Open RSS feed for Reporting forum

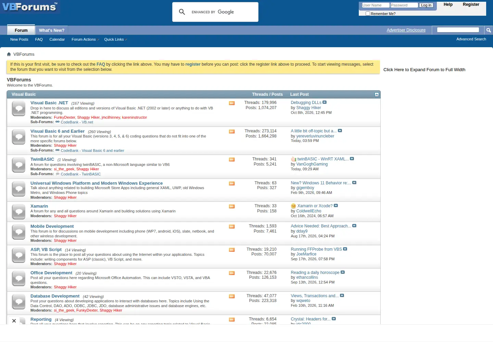[x=232, y=320]
